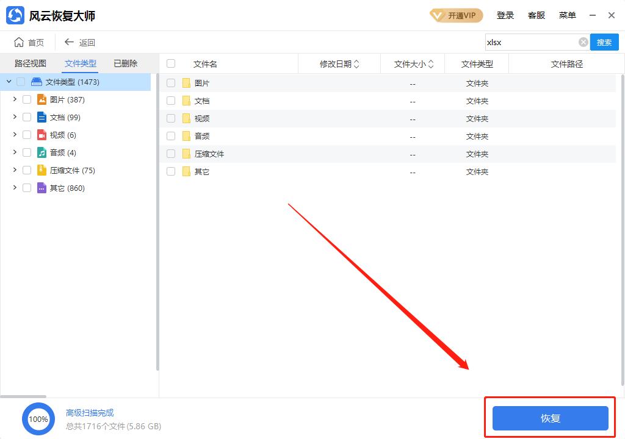
Task: Click the 首页 home icon
Action: (19, 42)
